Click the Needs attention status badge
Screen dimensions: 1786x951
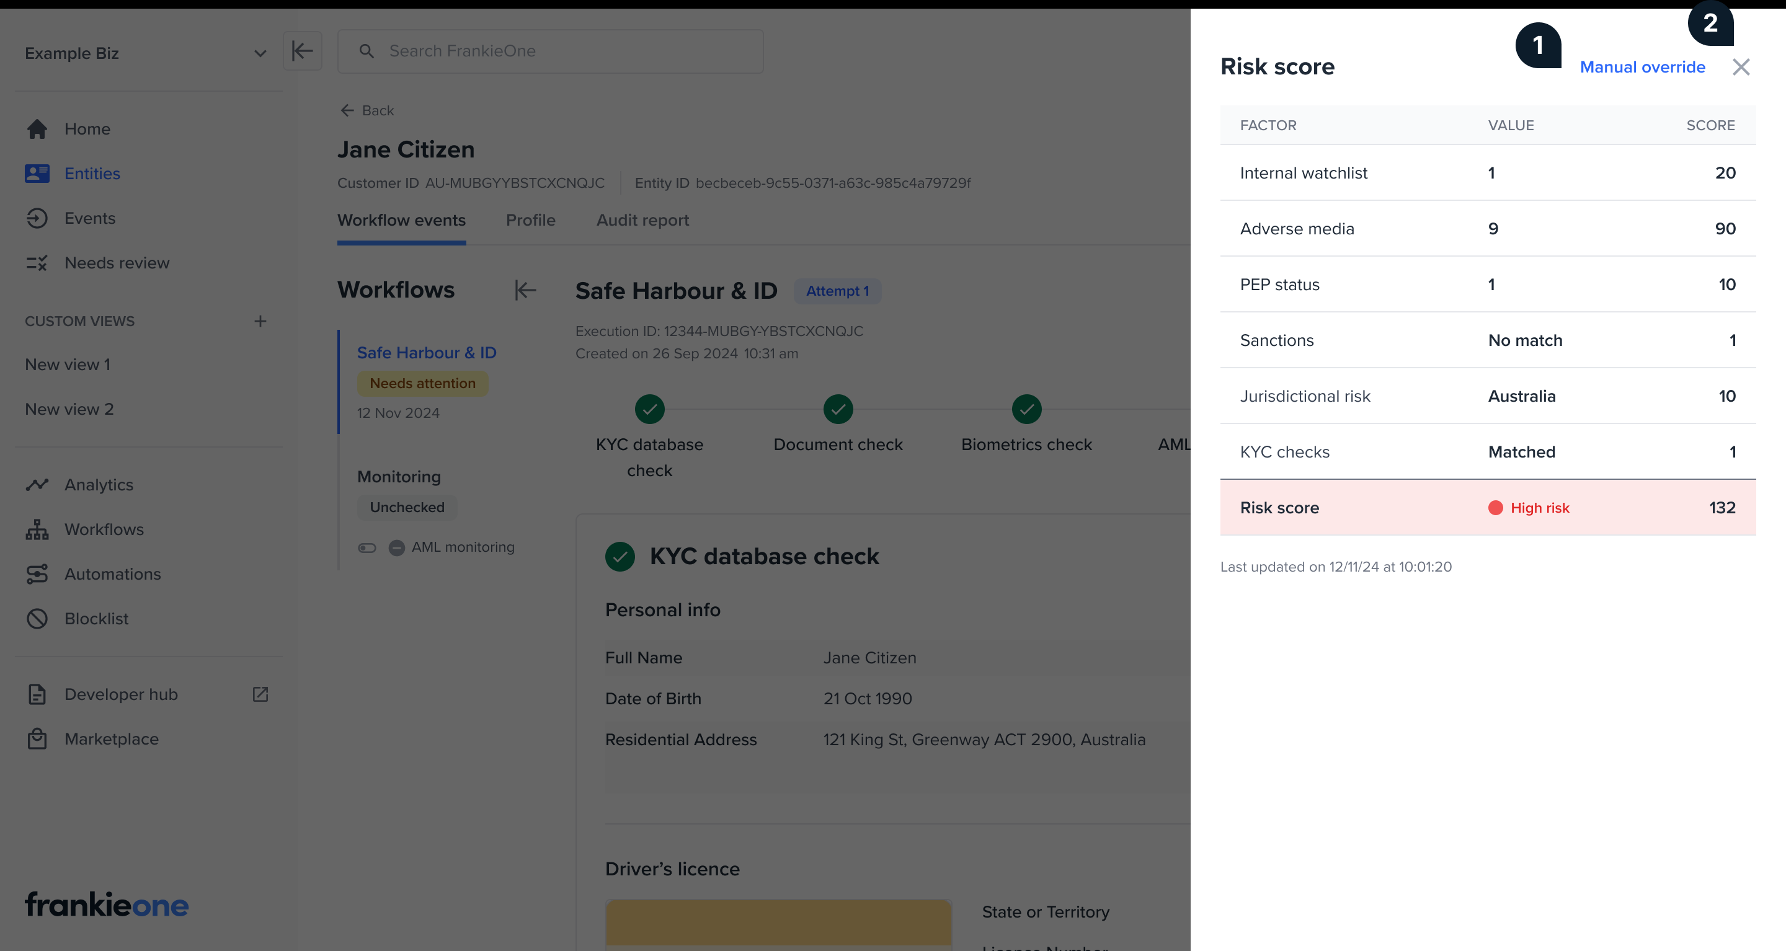(x=422, y=383)
